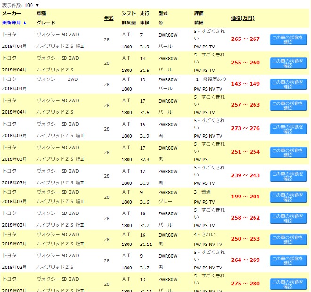Click この車の状態を確認 for 257～263 car
The width and height of the screenshot is (311, 292).
point(288,105)
